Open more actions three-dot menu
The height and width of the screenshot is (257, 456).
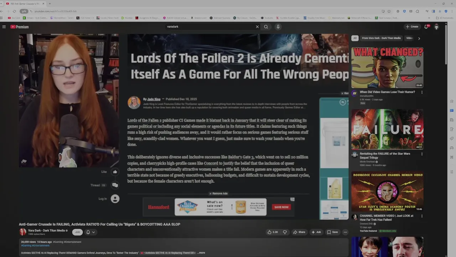345,232
